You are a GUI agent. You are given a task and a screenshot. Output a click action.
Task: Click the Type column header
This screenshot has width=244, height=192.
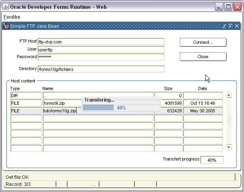pyautogui.click(x=15, y=88)
